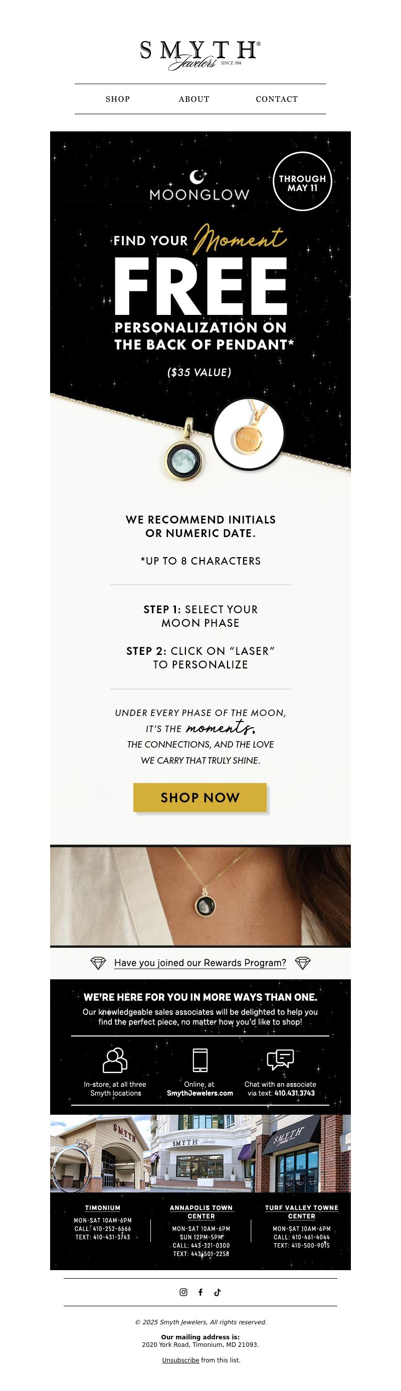This screenshot has height=1391, width=401.
Task: Click the moon pendant necklace photo
Action: click(200, 895)
